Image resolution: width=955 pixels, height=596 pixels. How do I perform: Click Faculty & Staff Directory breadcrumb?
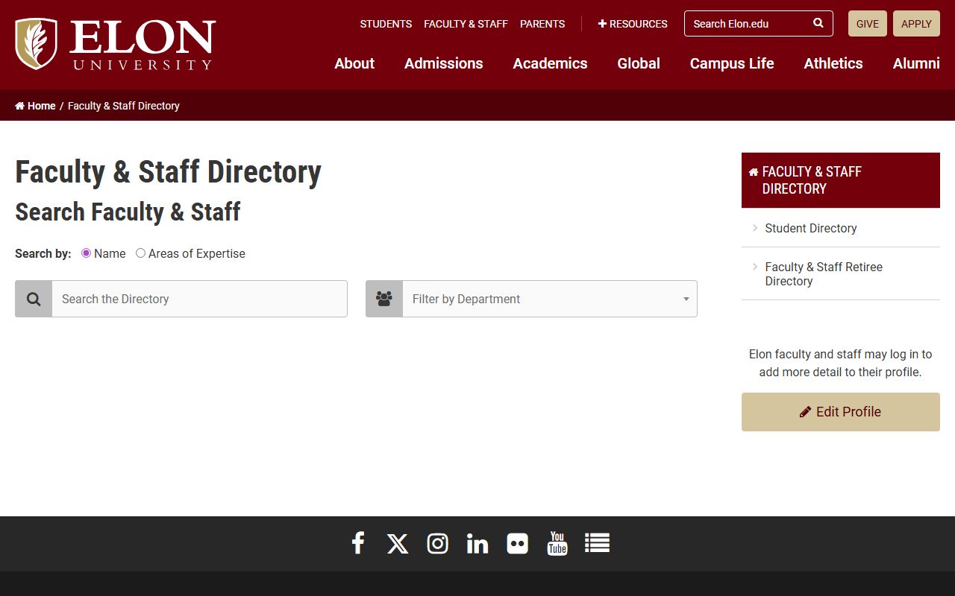[x=124, y=106]
